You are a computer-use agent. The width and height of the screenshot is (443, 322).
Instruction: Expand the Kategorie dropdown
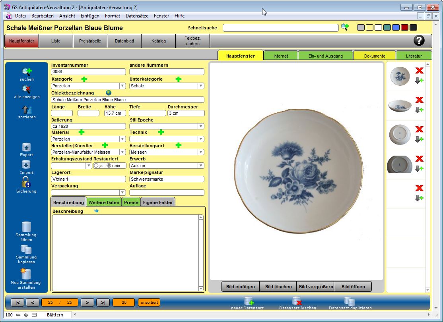pos(122,86)
